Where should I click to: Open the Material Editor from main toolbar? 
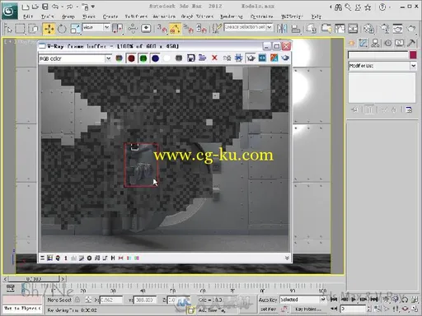tap(368, 29)
